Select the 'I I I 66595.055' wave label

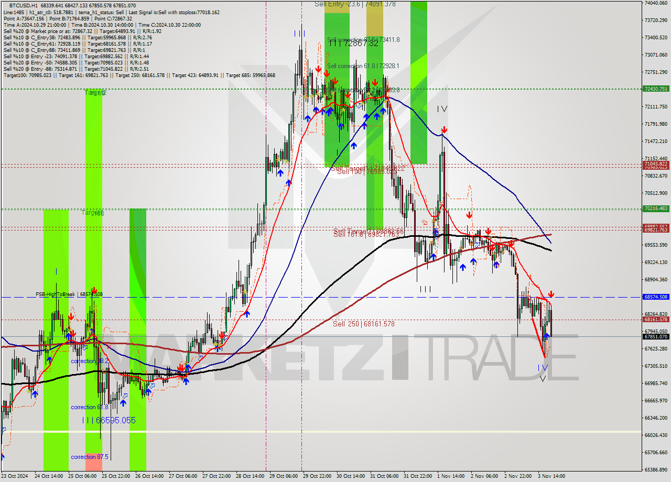[x=109, y=420]
